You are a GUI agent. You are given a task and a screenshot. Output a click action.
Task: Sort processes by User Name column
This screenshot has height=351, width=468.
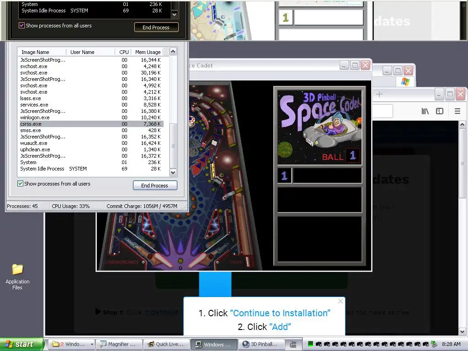point(90,52)
